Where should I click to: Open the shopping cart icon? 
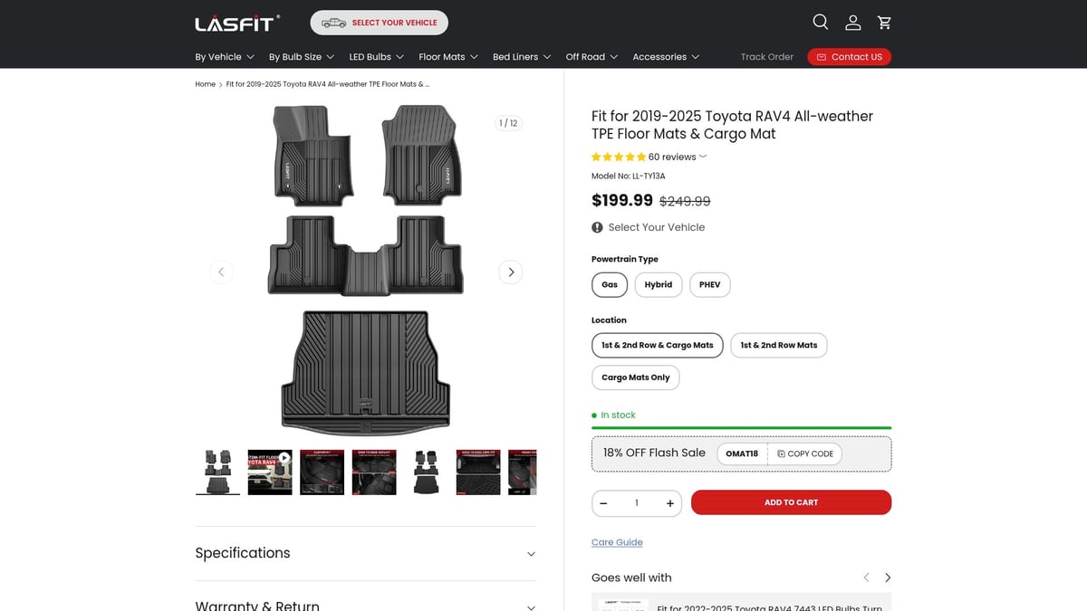(x=884, y=22)
